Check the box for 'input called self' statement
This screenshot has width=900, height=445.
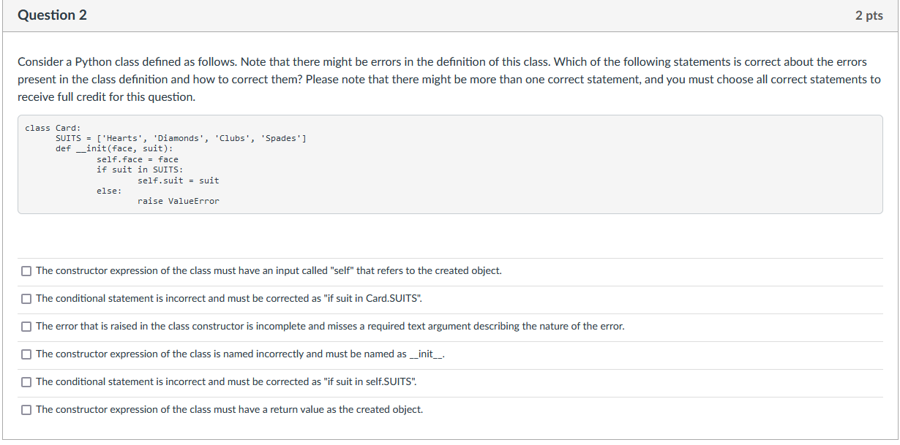point(26,271)
